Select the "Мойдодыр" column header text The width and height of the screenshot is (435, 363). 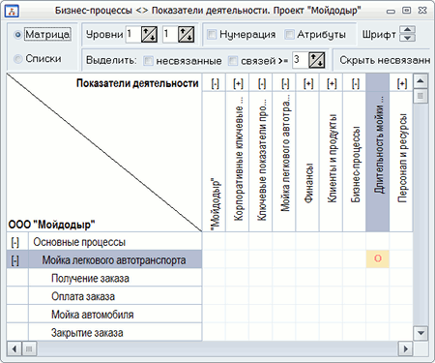(216, 204)
